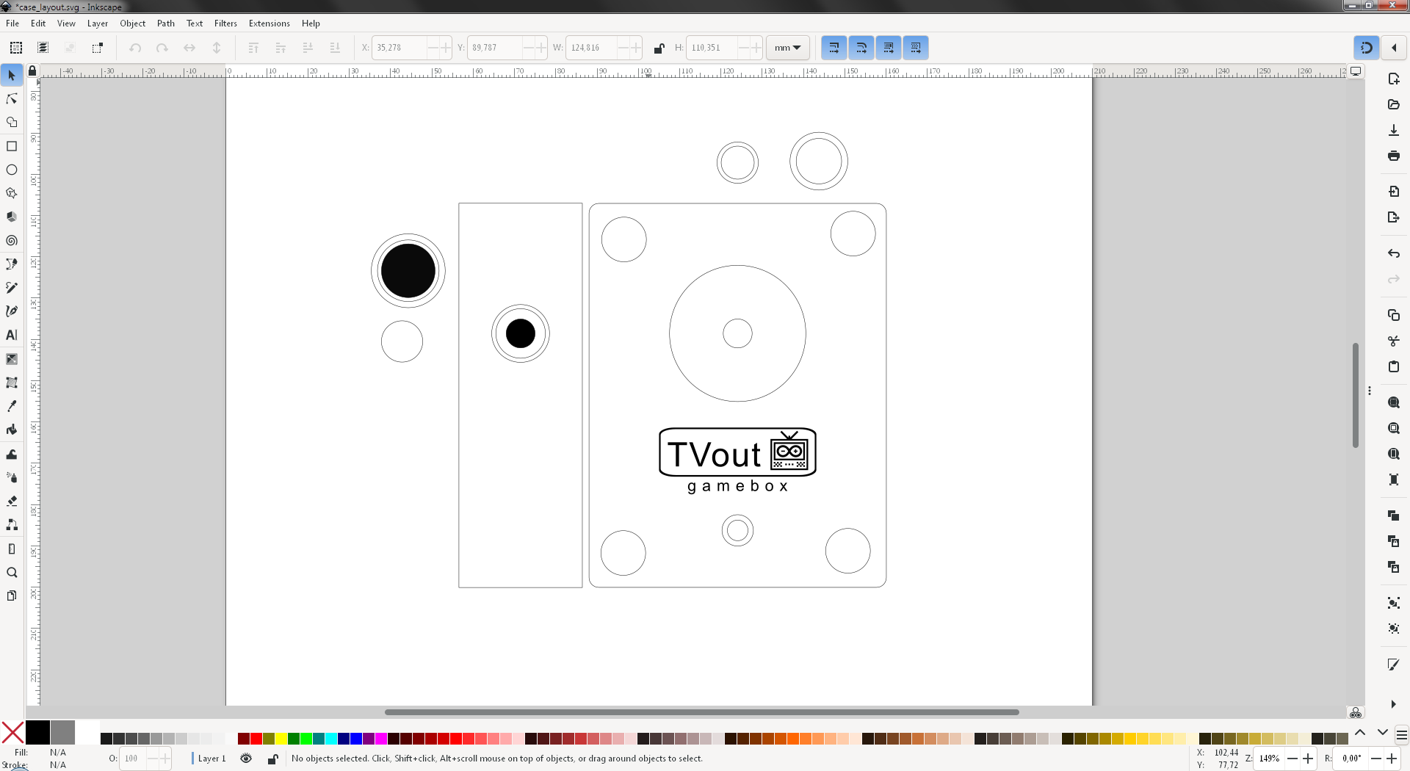
Task: Click the X position input field
Action: pos(399,48)
